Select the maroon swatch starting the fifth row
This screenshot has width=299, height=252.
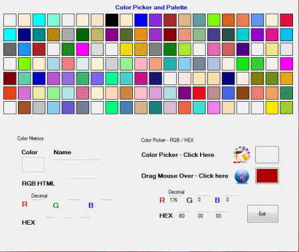10,78
